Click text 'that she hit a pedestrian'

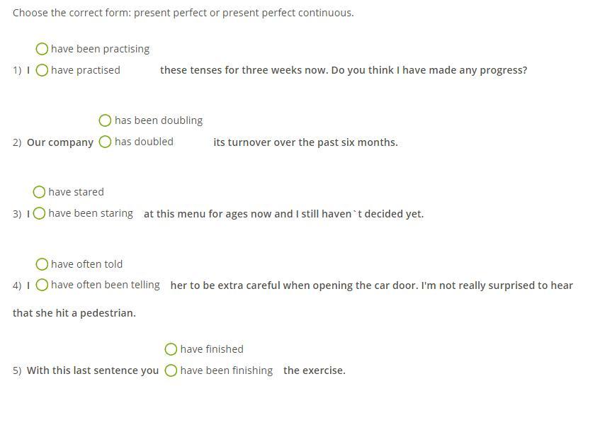click(74, 313)
